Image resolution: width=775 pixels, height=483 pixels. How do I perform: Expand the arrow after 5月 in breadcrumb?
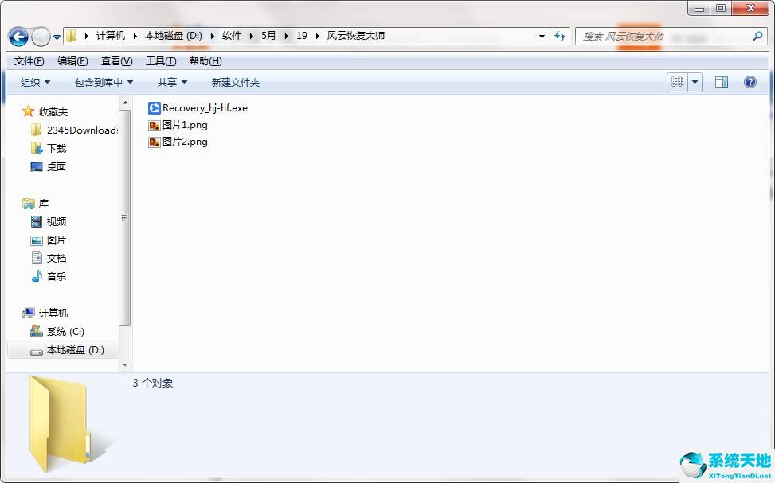point(286,36)
